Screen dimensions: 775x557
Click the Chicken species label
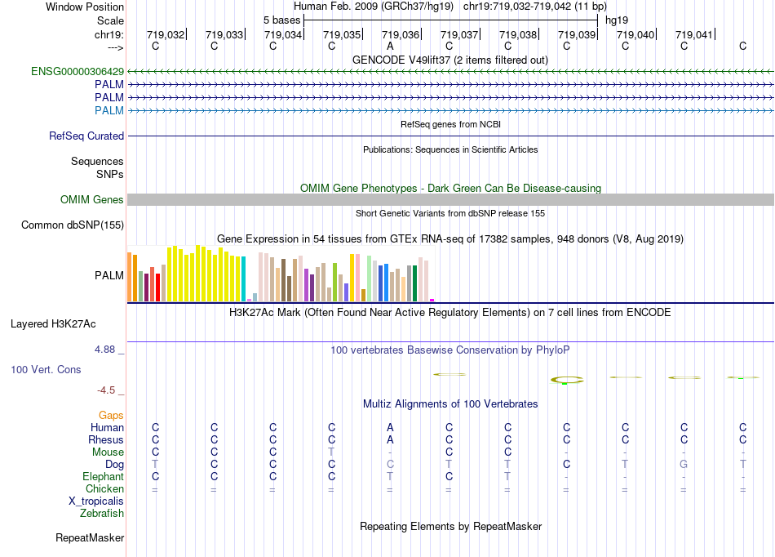click(x=104, y=488)
